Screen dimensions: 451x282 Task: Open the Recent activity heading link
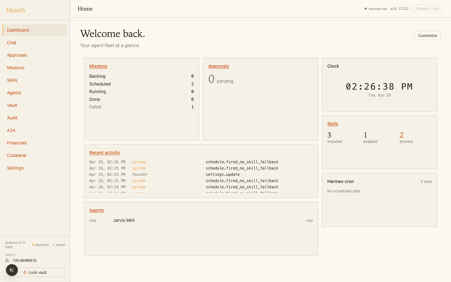pos(105,153)
